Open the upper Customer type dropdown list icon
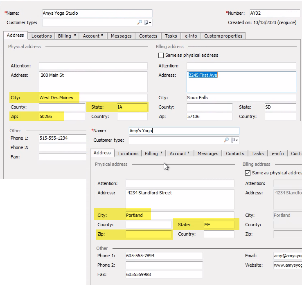 148,22
